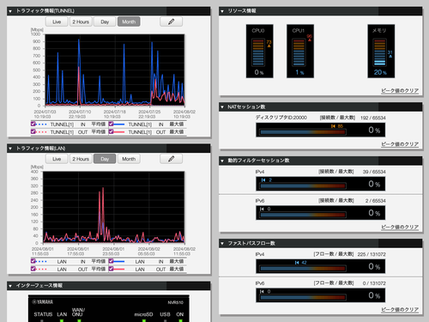Clear peak values in ファストパスフロー数 panel
The height and width of the screenshot is (322, 429).
400,310
